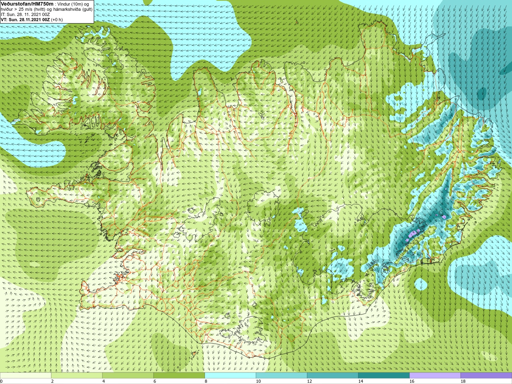The height and width of the screenshot is (384, 512).
Task: Click the legend scale number 0
Action: pyautogui.click(x=1, y=381)
